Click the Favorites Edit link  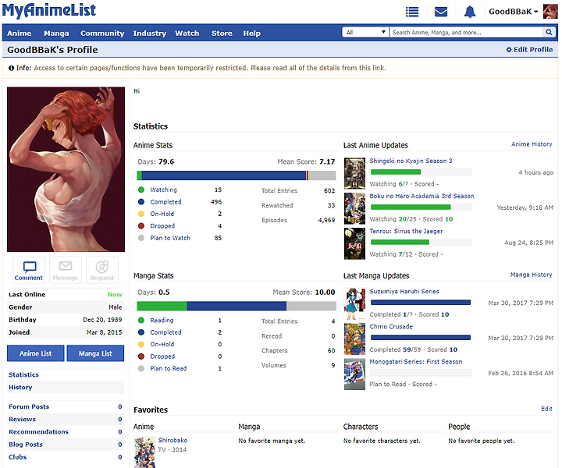point(546,409)
